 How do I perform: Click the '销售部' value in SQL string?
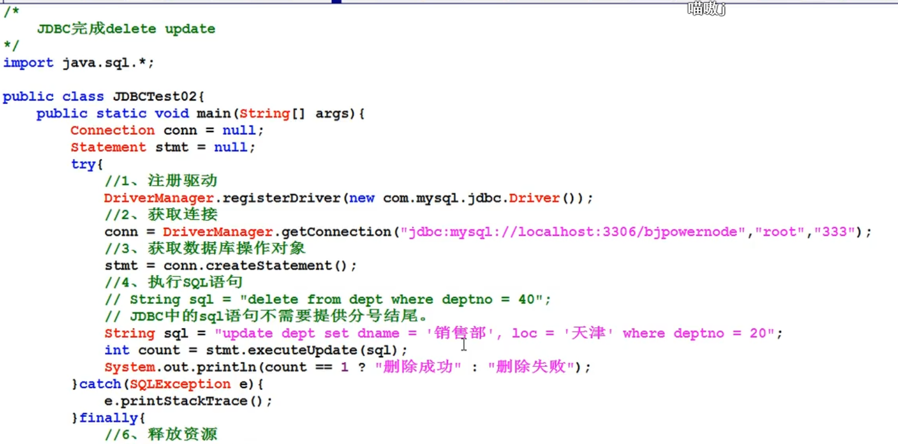click(x=460, y=333)
